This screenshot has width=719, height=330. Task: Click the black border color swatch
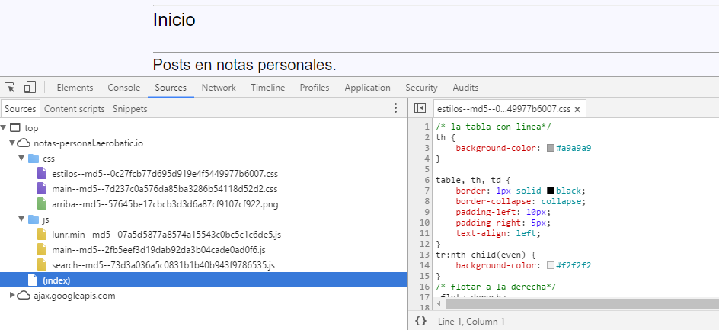pyautogui.click(x=550, y=190)
